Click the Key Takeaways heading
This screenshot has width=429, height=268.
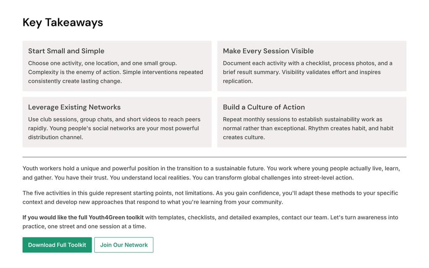(63, 22)
